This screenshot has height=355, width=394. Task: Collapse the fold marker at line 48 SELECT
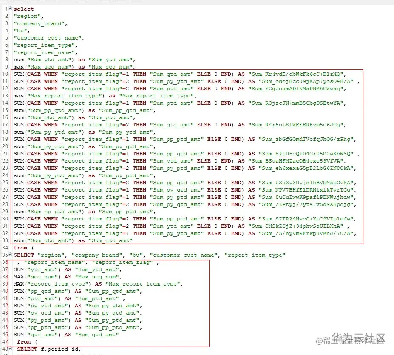click(10, 349)
